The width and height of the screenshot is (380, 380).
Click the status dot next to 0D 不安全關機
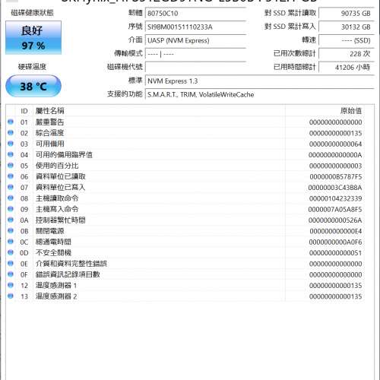coord(11,252)
